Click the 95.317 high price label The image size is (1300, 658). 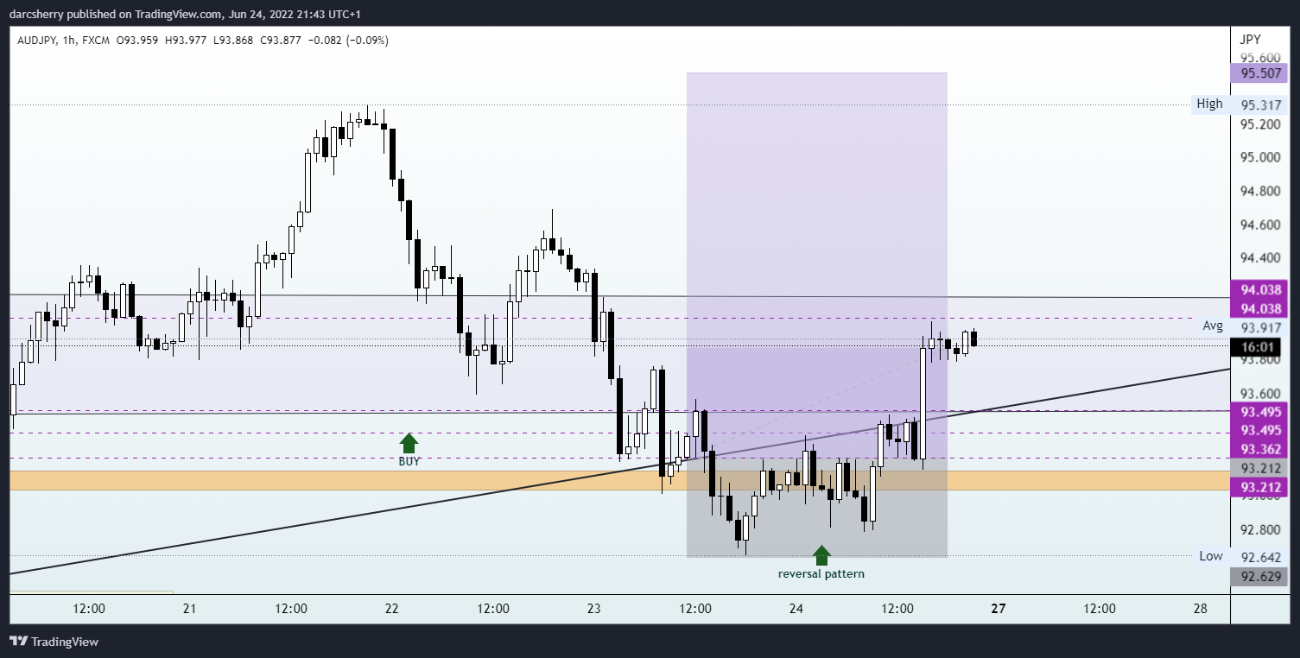pyautogui.click(x=1259, y=104)
